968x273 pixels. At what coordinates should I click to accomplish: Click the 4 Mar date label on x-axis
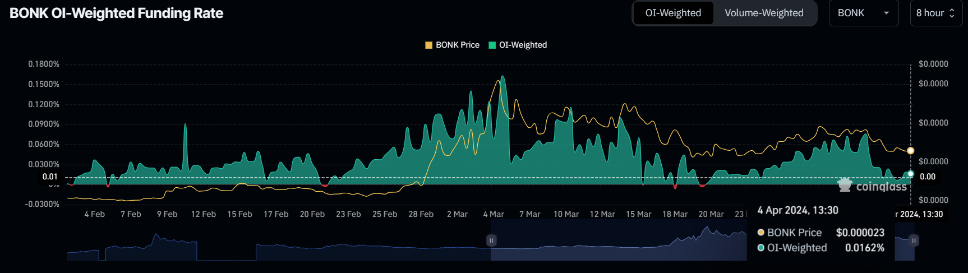click(494, 214)
